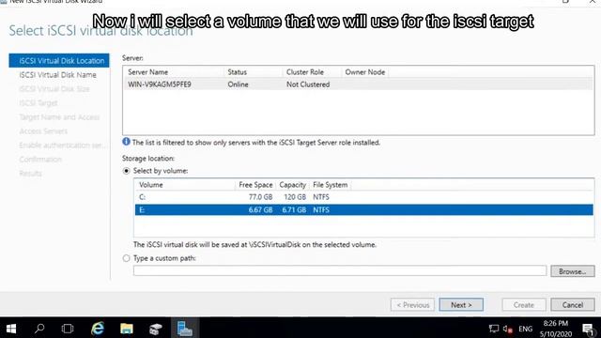
Task: Sort by Owner Node column header
Action: coord(365,72)
